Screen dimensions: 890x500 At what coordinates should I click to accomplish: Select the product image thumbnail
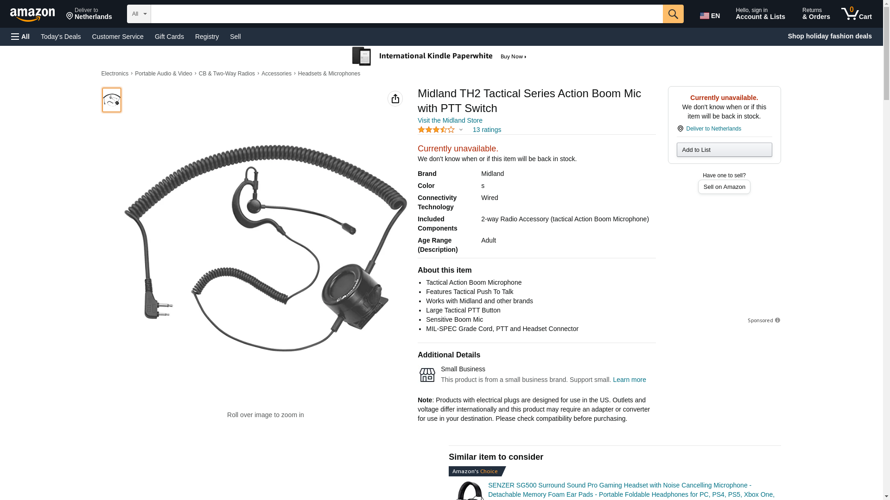111,100
